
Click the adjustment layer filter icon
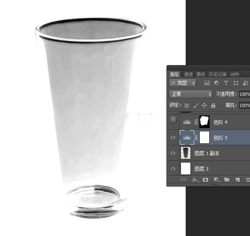pyautogui.click(x=216, y=83)
